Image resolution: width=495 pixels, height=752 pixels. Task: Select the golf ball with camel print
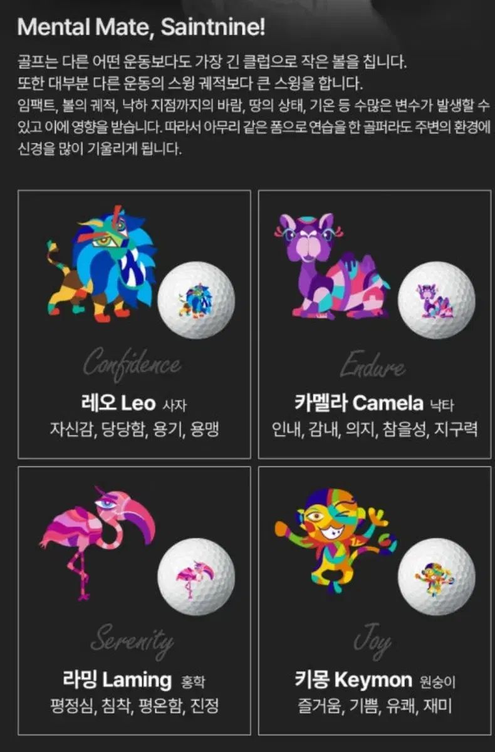point(437,300)
